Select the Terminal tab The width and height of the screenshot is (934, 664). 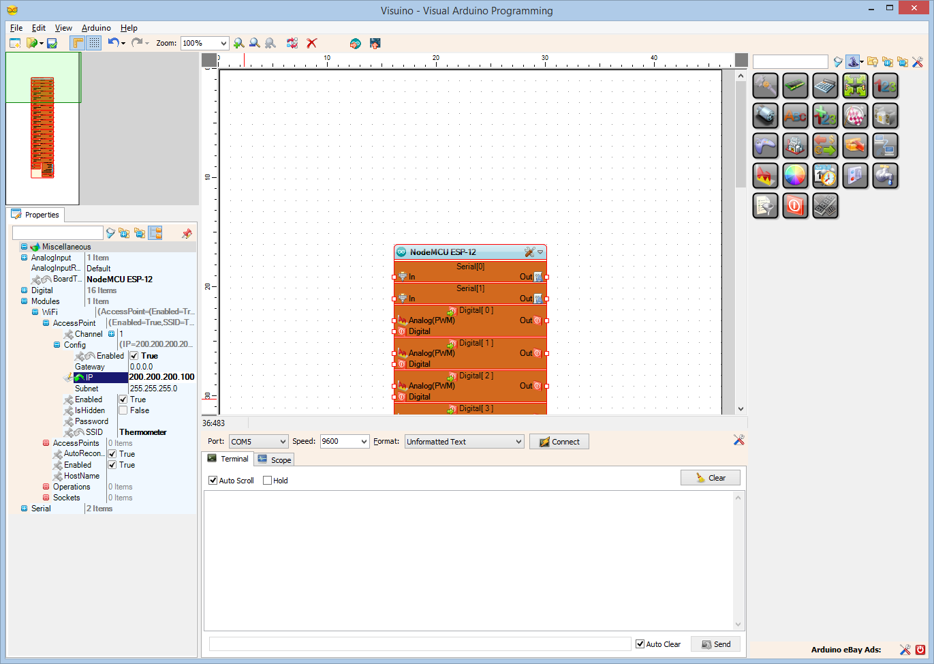tap(228, 459)
